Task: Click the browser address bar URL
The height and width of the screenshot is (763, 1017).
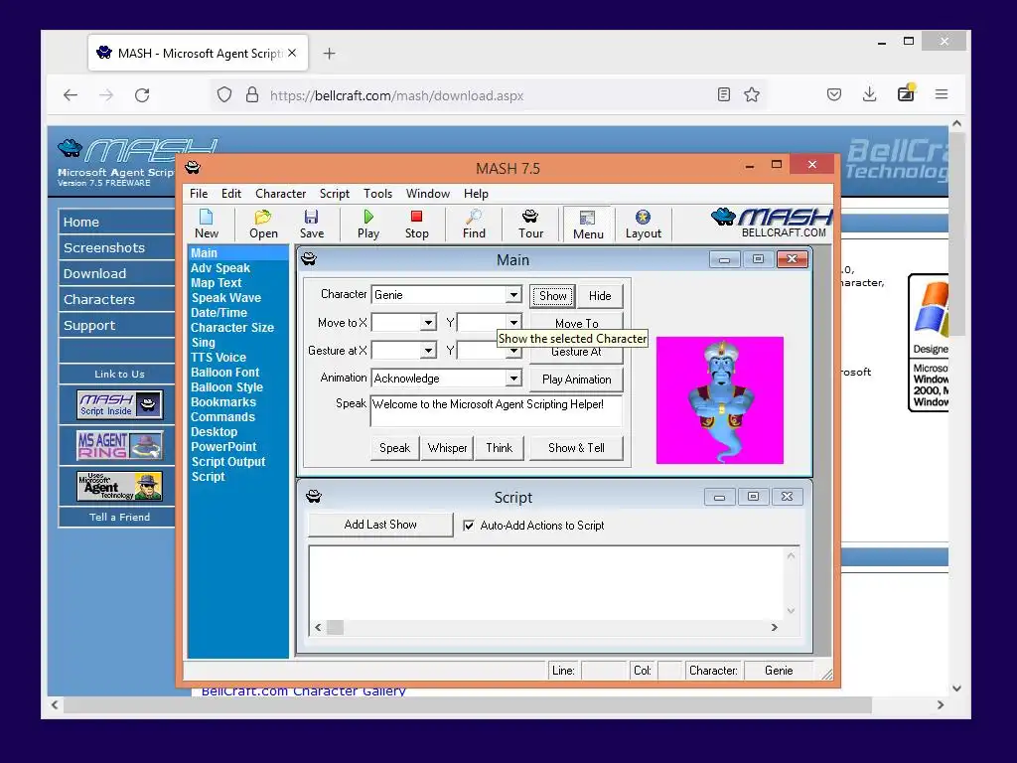Action: 396,95
